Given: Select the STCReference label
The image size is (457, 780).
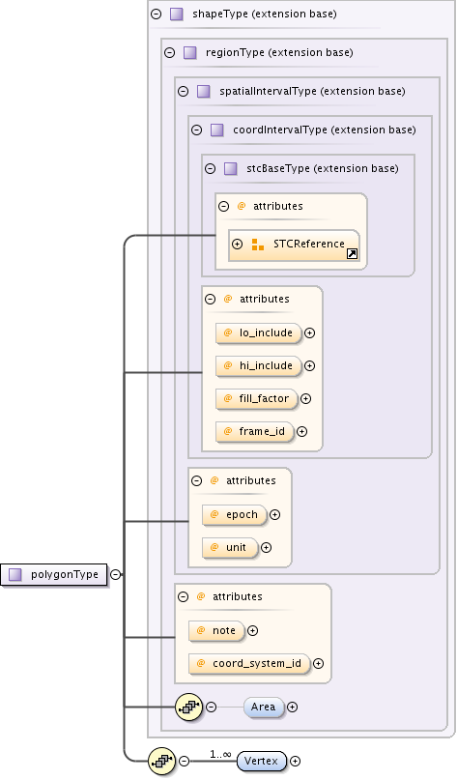Looking at the screenshot, I should (x=309, y=244).
